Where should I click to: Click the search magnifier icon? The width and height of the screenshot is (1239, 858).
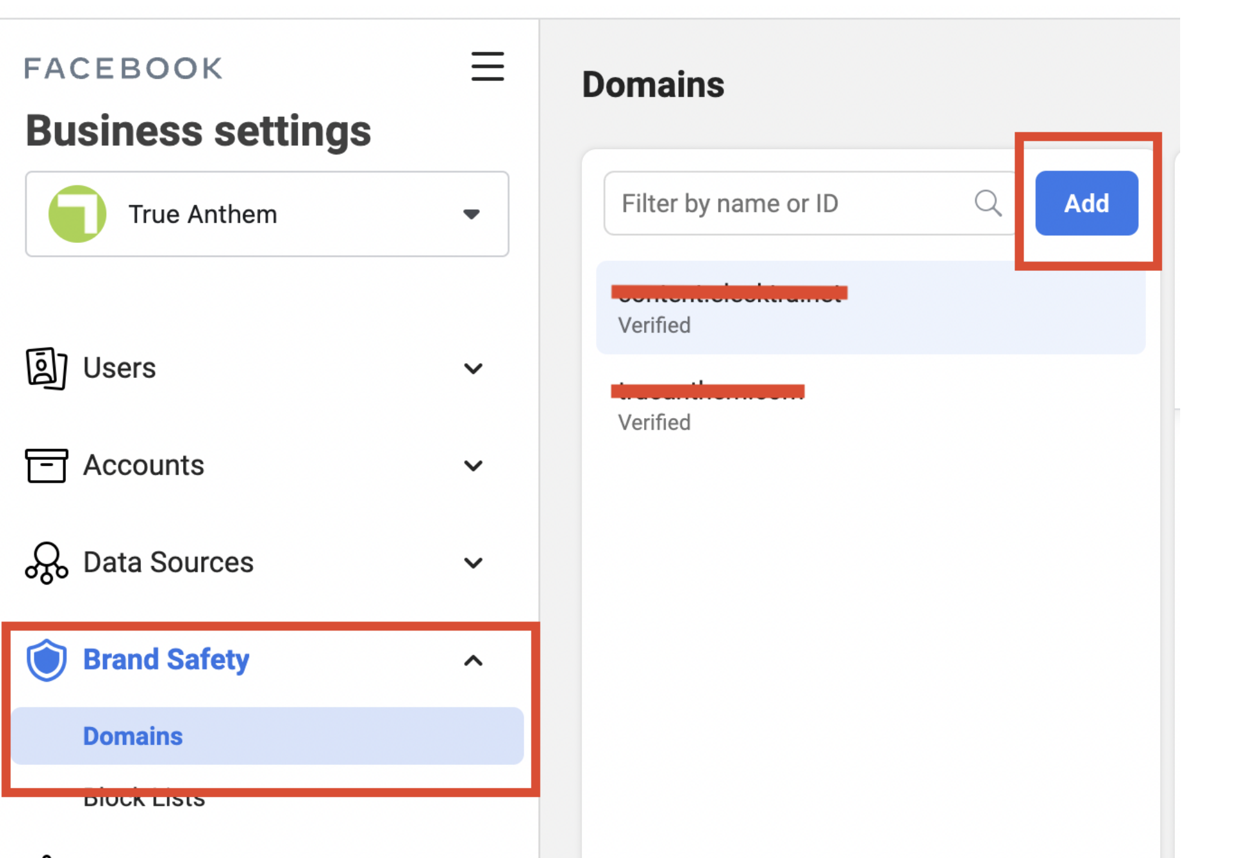click(x=988, y=203)
